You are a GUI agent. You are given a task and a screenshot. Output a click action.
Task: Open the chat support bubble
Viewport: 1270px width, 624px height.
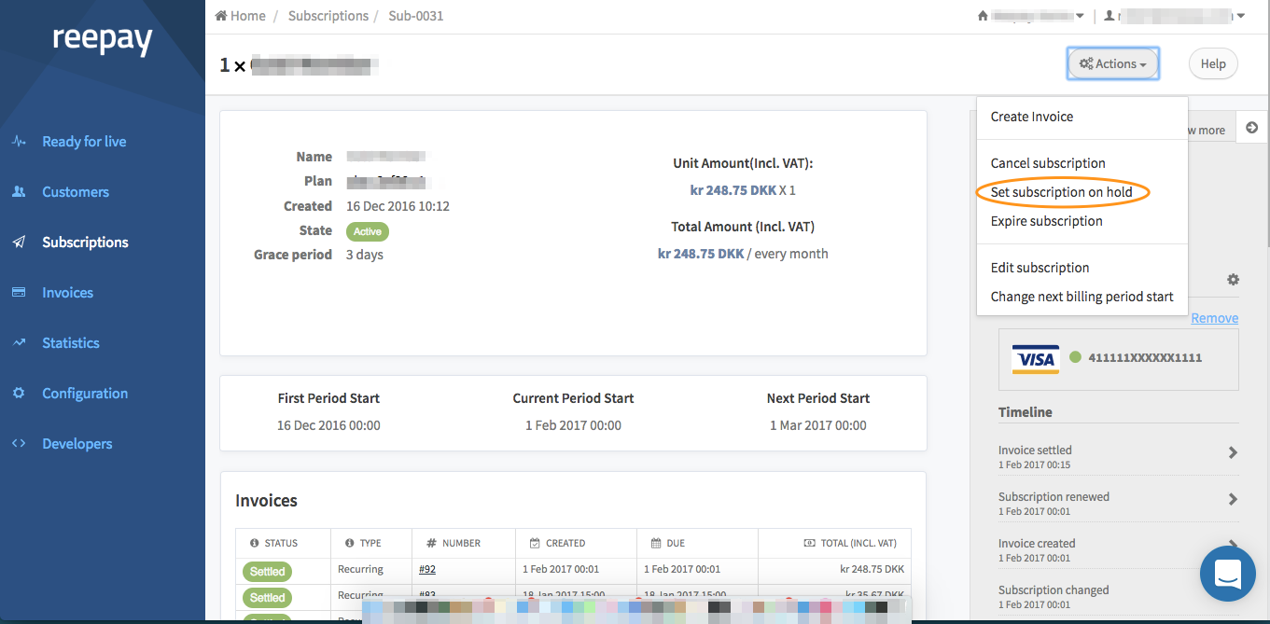click(x=1228, y=574)
